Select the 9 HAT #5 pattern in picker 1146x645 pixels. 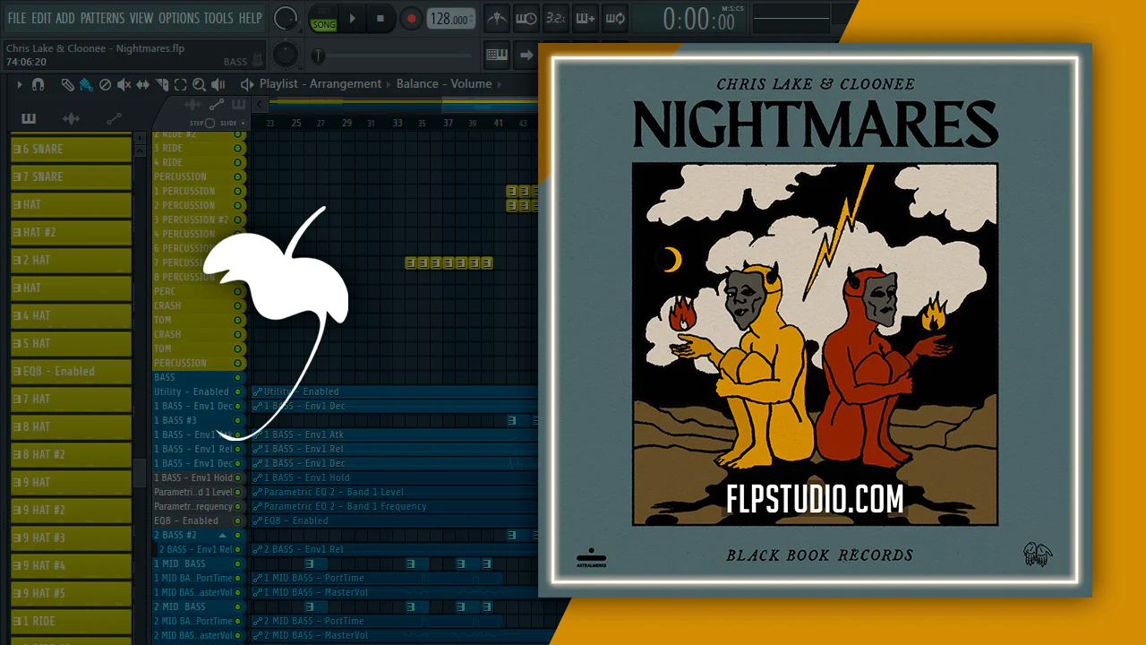pyautogui.click(x=71, y=593)
